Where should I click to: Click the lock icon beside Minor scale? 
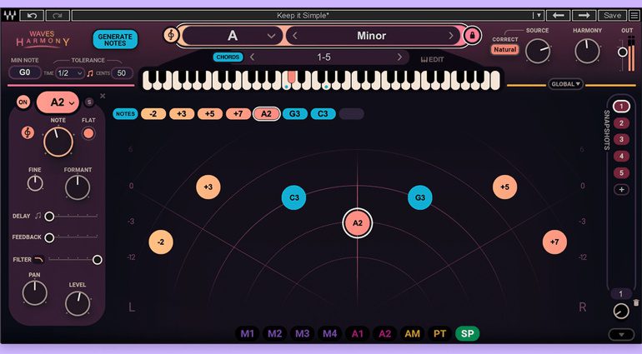click(x=473, y=36)
